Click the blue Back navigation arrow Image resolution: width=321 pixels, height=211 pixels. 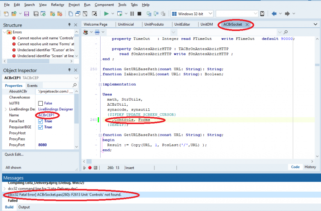274,14
